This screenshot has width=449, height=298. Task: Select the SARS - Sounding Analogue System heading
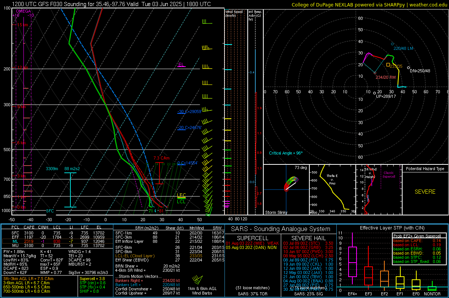[x=280, y=229]
